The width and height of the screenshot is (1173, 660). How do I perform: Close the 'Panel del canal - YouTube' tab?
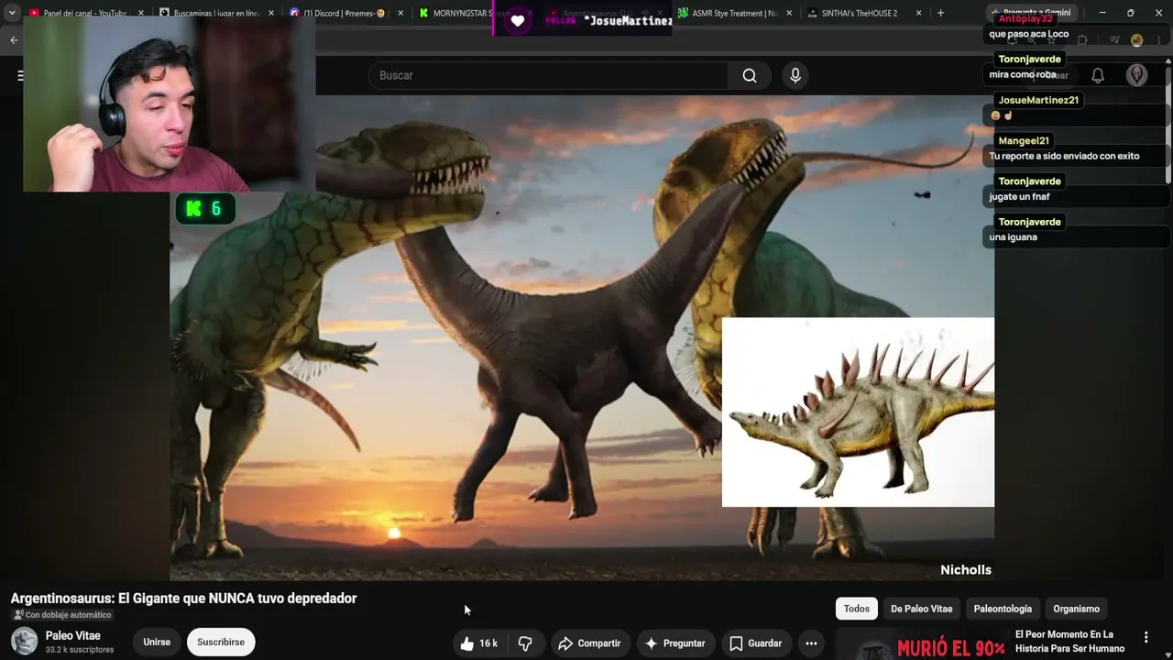coord(141,13)
